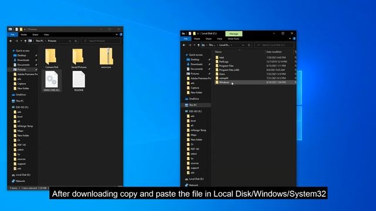
Task: Select Adobe Premiere Pro in Pictures window sidebar
Action: (26, 74)
